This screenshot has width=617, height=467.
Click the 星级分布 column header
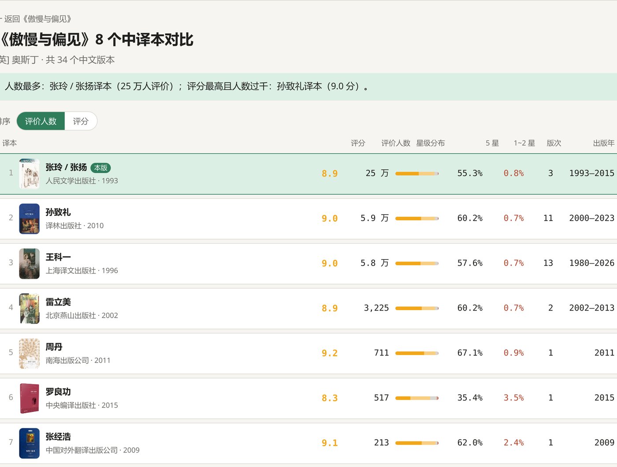[x=431, y=143]
